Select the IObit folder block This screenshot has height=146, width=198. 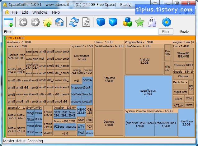(x=189, y=98)
